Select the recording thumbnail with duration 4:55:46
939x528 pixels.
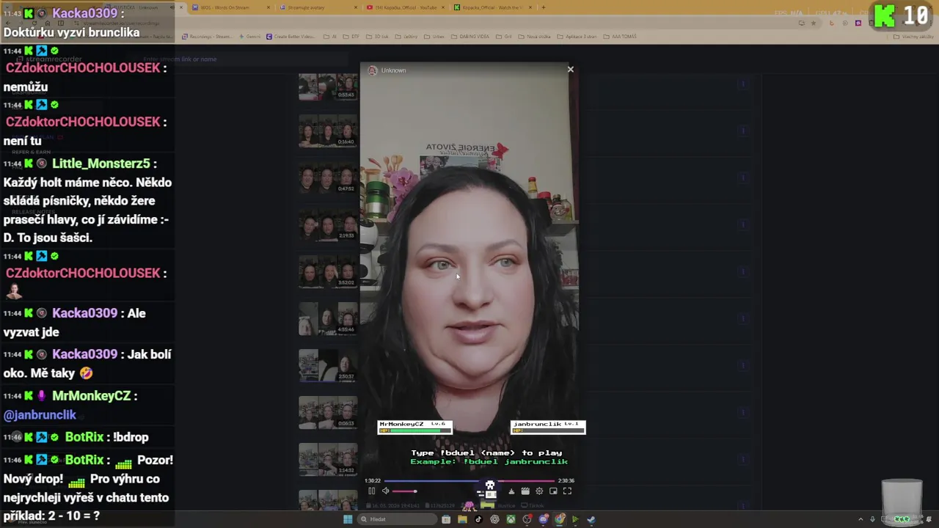[328, 320]
